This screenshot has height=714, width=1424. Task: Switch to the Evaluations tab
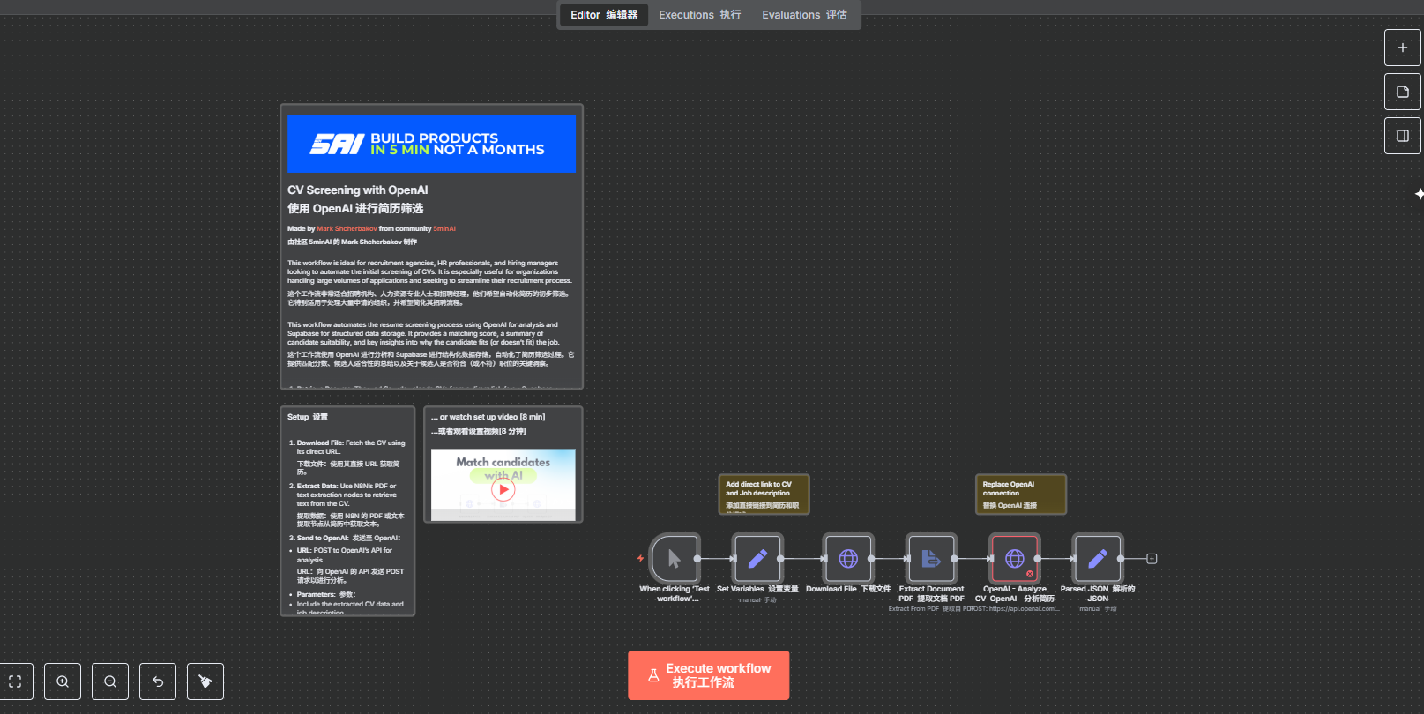[804, 15]
